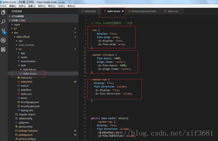
Task: Switch to home.component.html editor tab
Action: point(142,11)
